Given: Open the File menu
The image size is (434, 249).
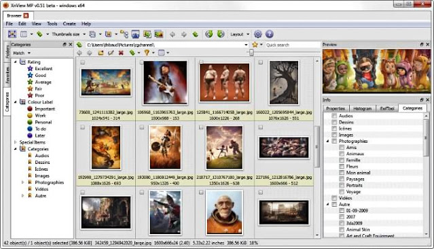Looking at the screenshot, I should tap(9, 24).
